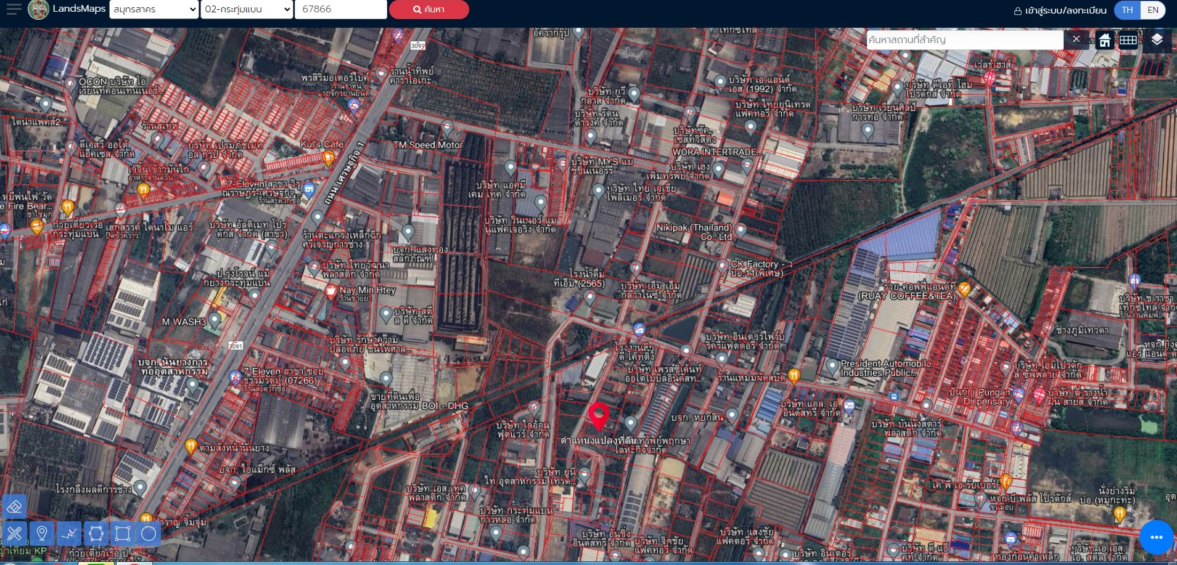Click the parcel number field containing 67866
The width and height of the screenshot is (1177, 565).
point(340,9)
